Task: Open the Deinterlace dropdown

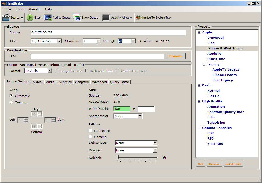Action: pos(155,143)
